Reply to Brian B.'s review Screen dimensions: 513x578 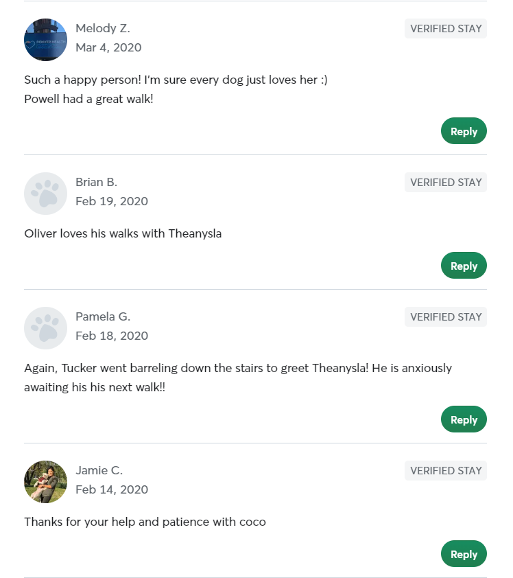coord(464,265)
